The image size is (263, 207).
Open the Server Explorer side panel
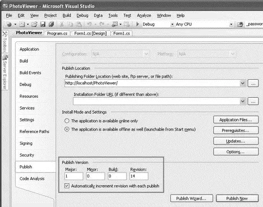[x=5, y=72]
